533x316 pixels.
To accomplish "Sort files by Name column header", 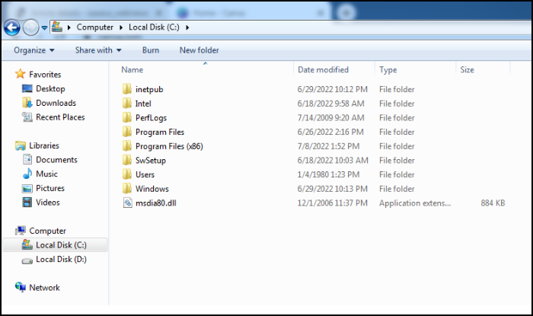I will (132, 70).
